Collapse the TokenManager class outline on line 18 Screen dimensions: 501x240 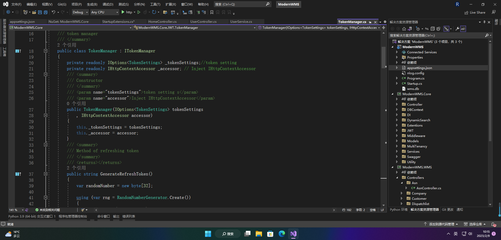45,51
